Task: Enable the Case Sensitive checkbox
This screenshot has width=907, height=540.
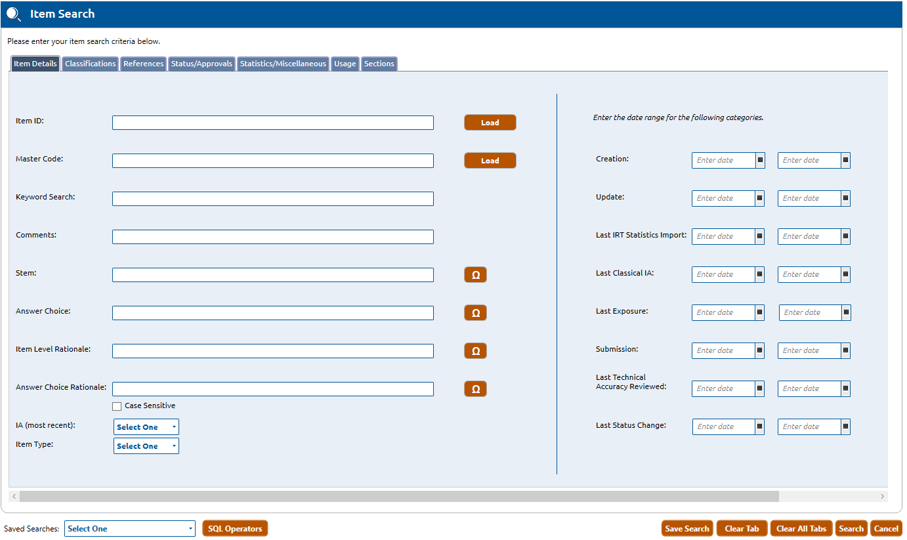Action: coord(117,406)
